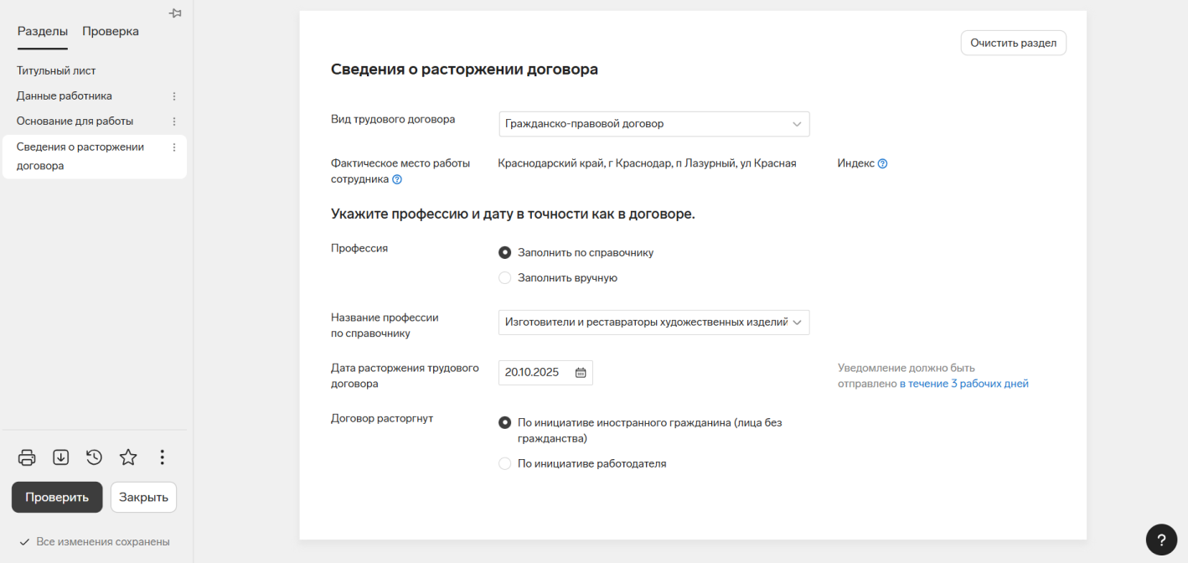Select Заполнить по справочнику radio option
1188x563 pixels.
pos(505,253)
